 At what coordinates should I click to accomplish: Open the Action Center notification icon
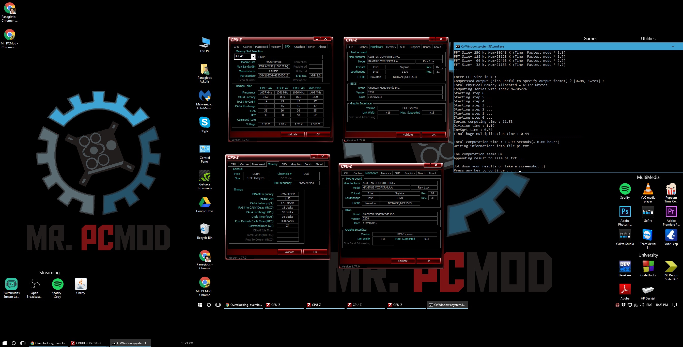pyautogui.click(x=675, y=305)
